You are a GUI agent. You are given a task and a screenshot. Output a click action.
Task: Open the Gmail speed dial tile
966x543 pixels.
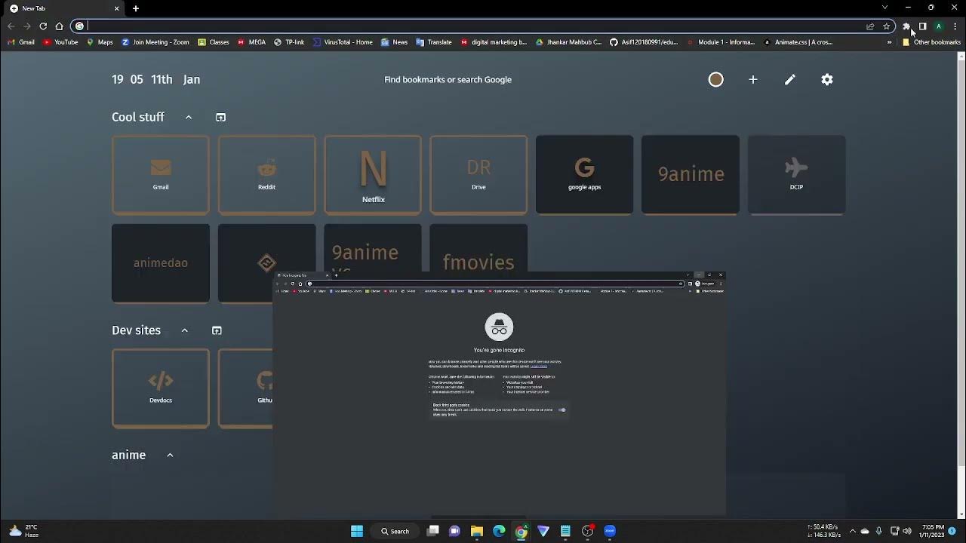(161, 175)
